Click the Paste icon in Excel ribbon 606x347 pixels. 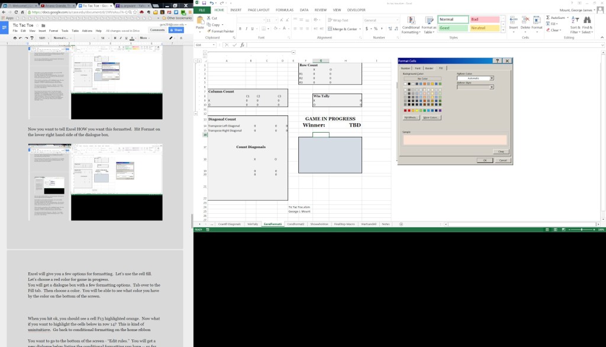pyautogui.click(x=199, y=21)
